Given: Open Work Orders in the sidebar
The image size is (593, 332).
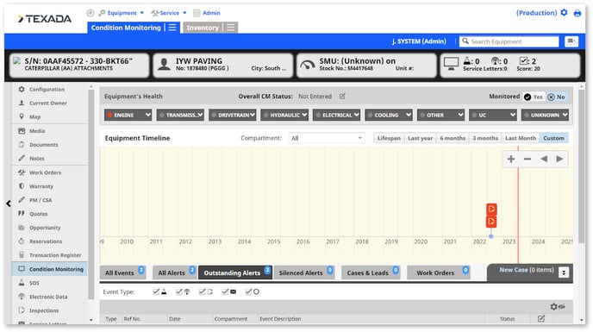Looking at the screenshot, I should [45, 172].
